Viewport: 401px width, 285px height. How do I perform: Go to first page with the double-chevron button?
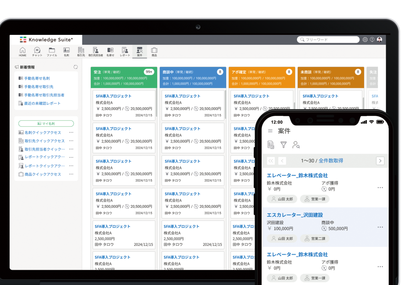pyautogui.click(x=271, y=161)
